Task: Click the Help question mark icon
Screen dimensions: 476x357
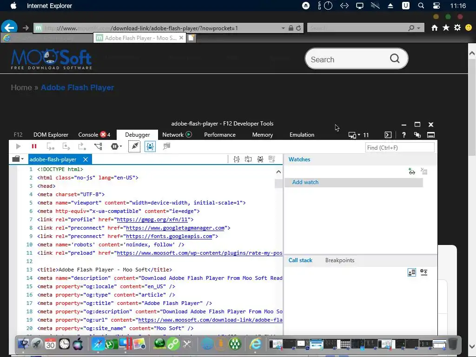Action: pyautogui.click(x=404, y=135)
